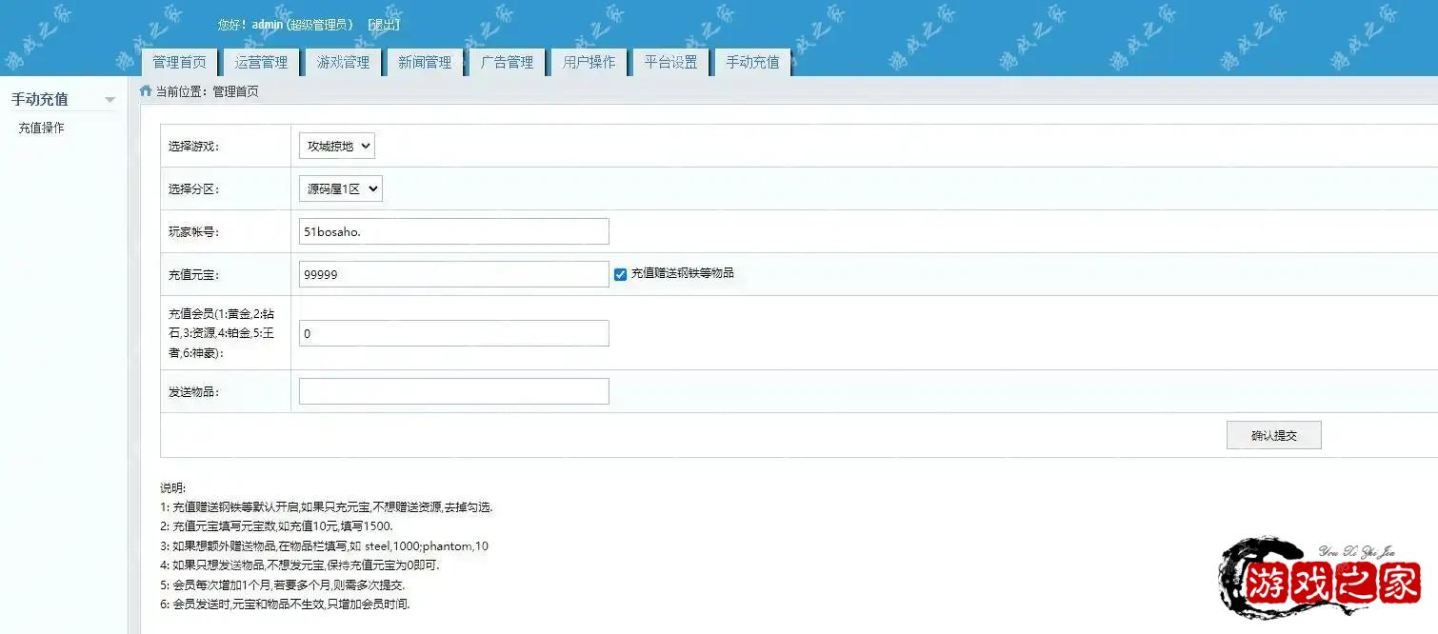Open the 平台设置 tab
Viewport: 1438px width, 634px height.
tap(670, 62)
